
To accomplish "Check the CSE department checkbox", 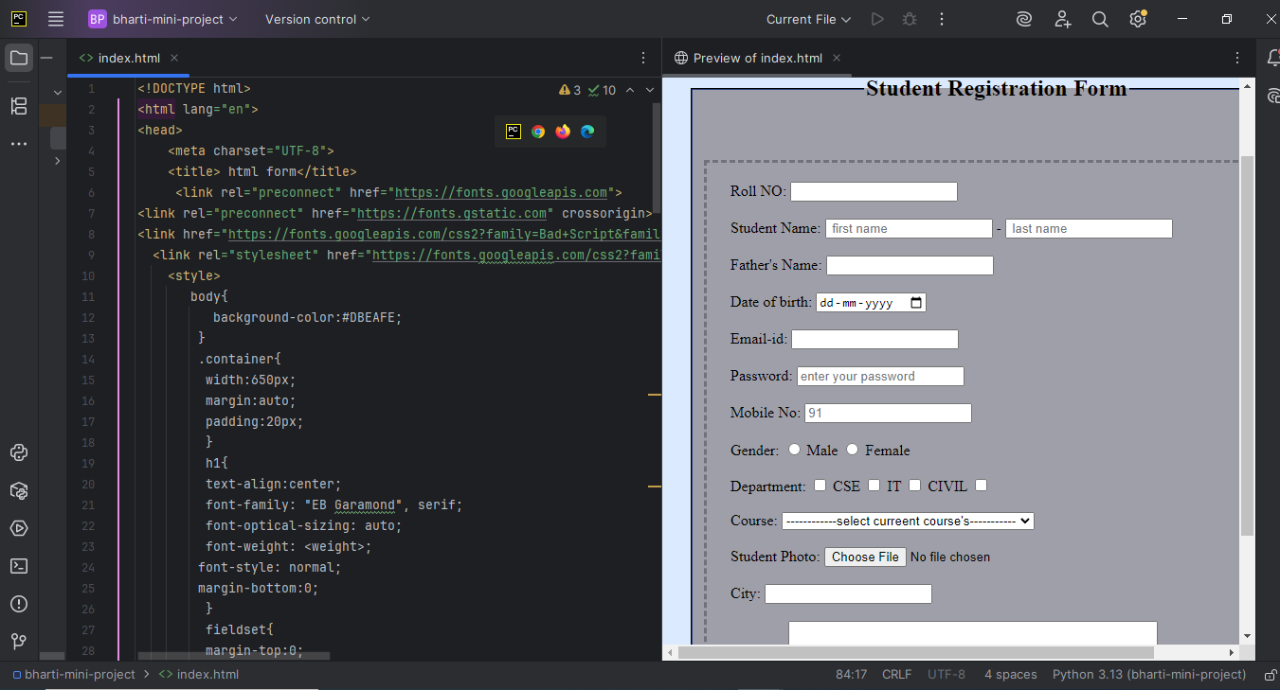I will coord(819,485).
